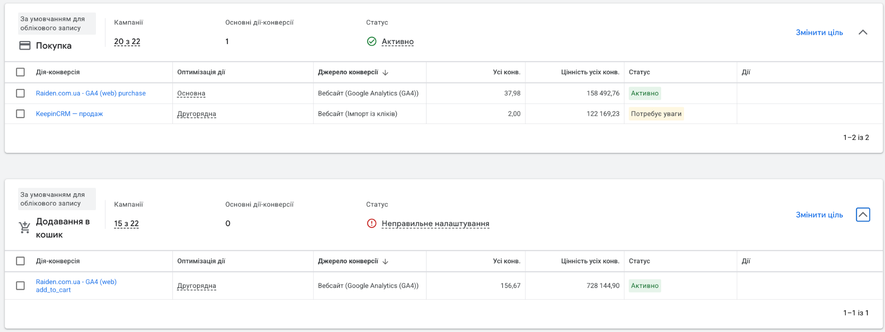This screenshot has height=332, width=885.
Task: Click the green checkmark status icon
Action: click(372, 41)
